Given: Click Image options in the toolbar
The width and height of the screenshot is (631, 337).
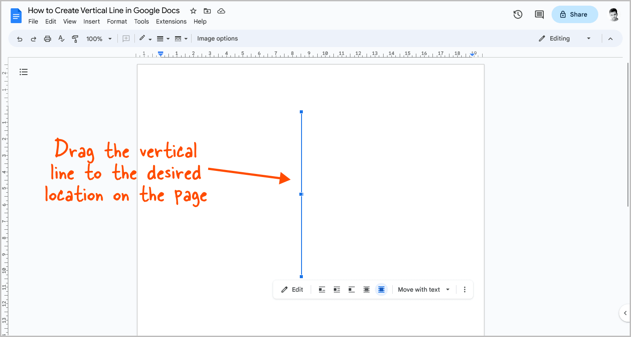Looking at the screenshot, I should [x=217, y=38].
